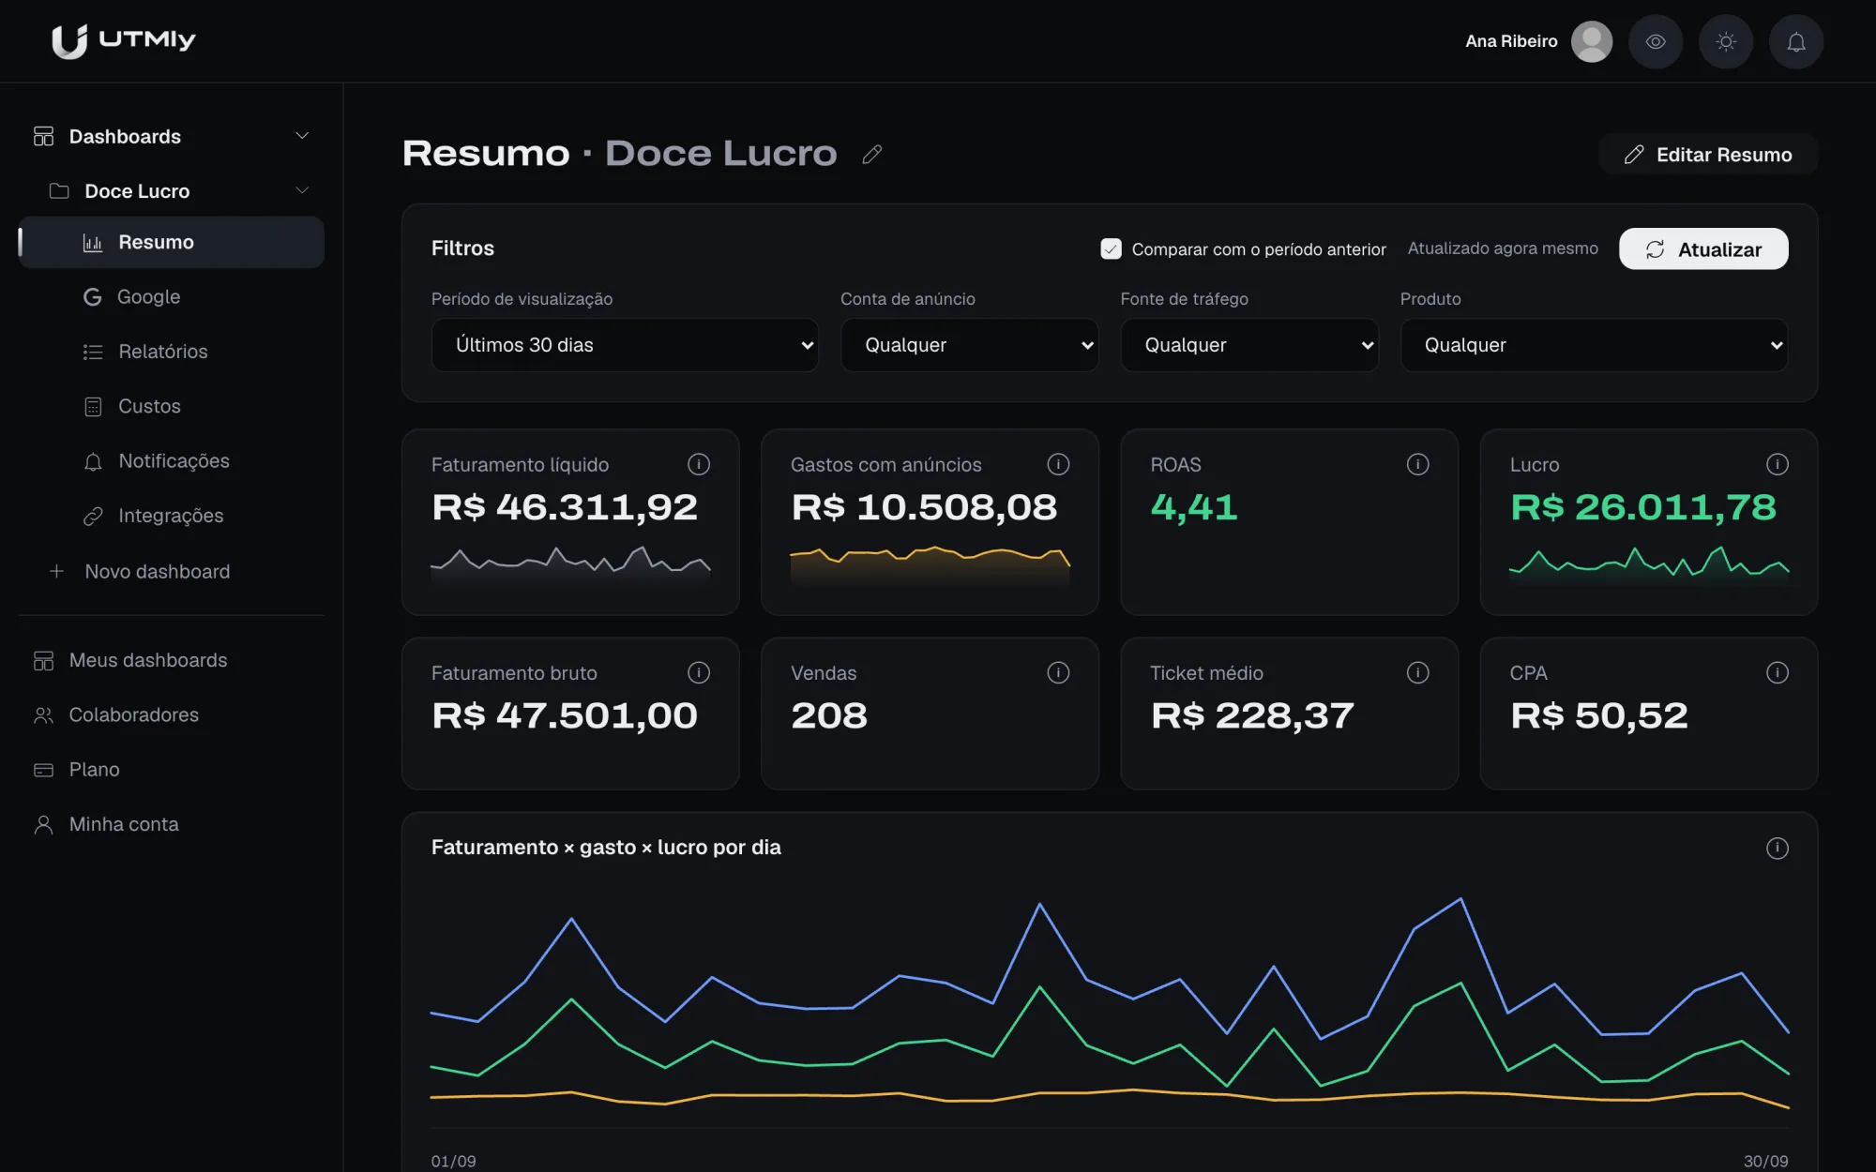The width and height of the screenshot is (1876, 1172).
Task: Go to Custos sidebar item
Action: pos(172,406)
